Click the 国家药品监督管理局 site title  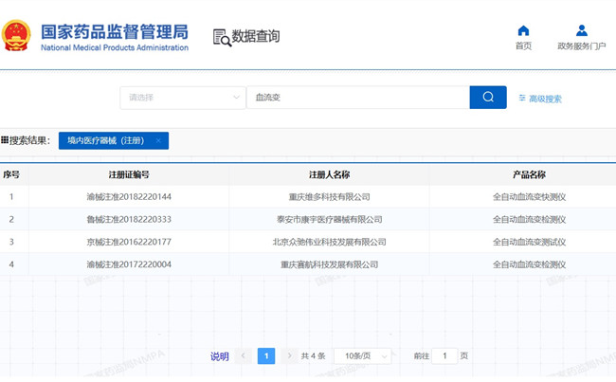pyautogui.click(x=115, y=31)
